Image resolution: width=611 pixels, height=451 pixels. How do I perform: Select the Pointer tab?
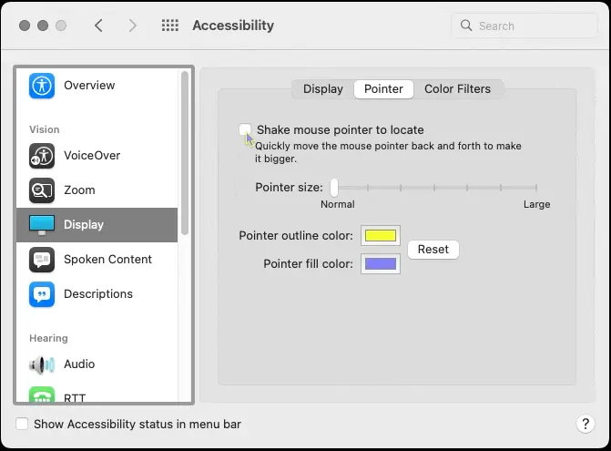(383, 89)
